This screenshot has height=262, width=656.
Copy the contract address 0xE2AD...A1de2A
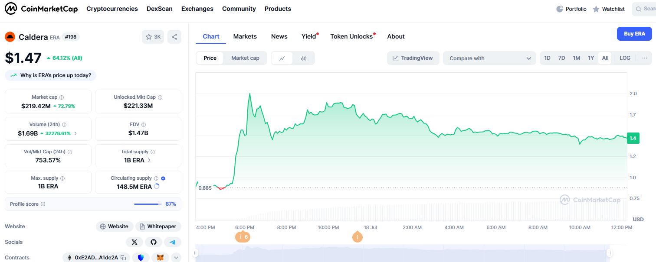(x=123, y=258)
